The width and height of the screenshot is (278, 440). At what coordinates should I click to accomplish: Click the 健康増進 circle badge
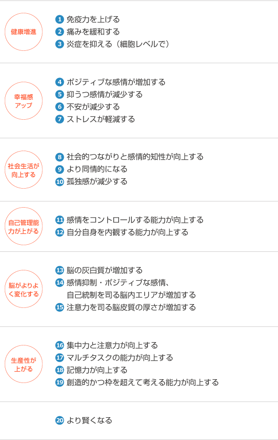[24, 32]
